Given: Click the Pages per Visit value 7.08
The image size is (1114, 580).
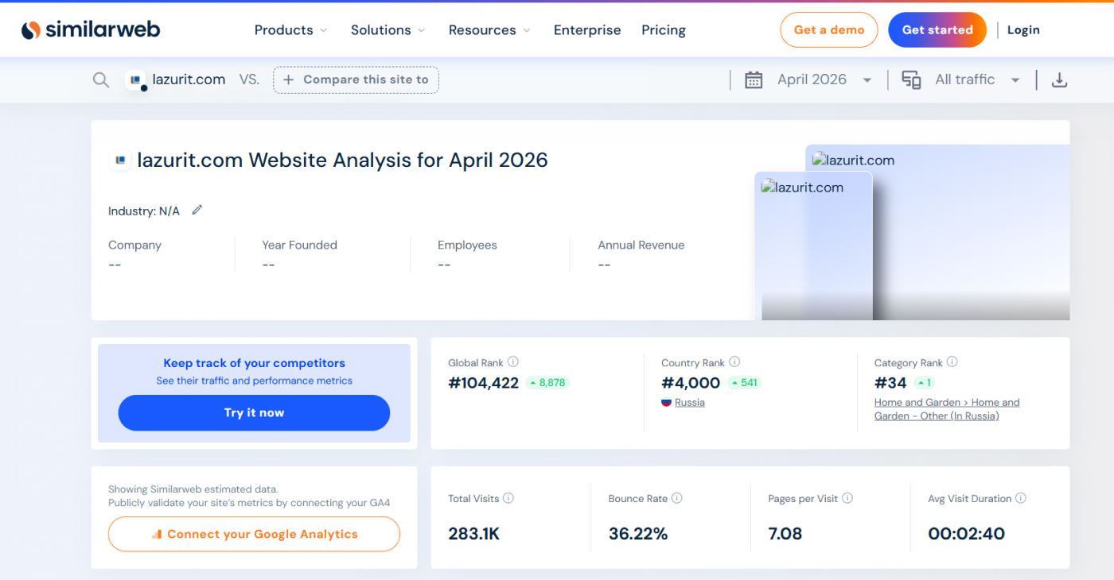Looking at the screenshot, I should point(785,534).
